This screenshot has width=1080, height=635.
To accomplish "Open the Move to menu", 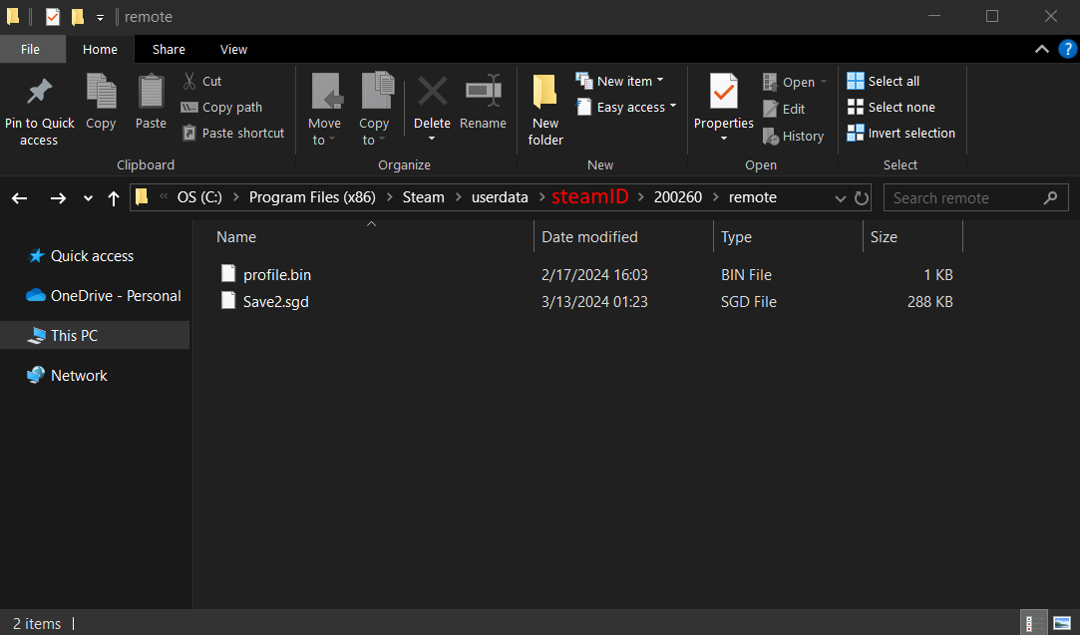I will (x=324, y=111).
